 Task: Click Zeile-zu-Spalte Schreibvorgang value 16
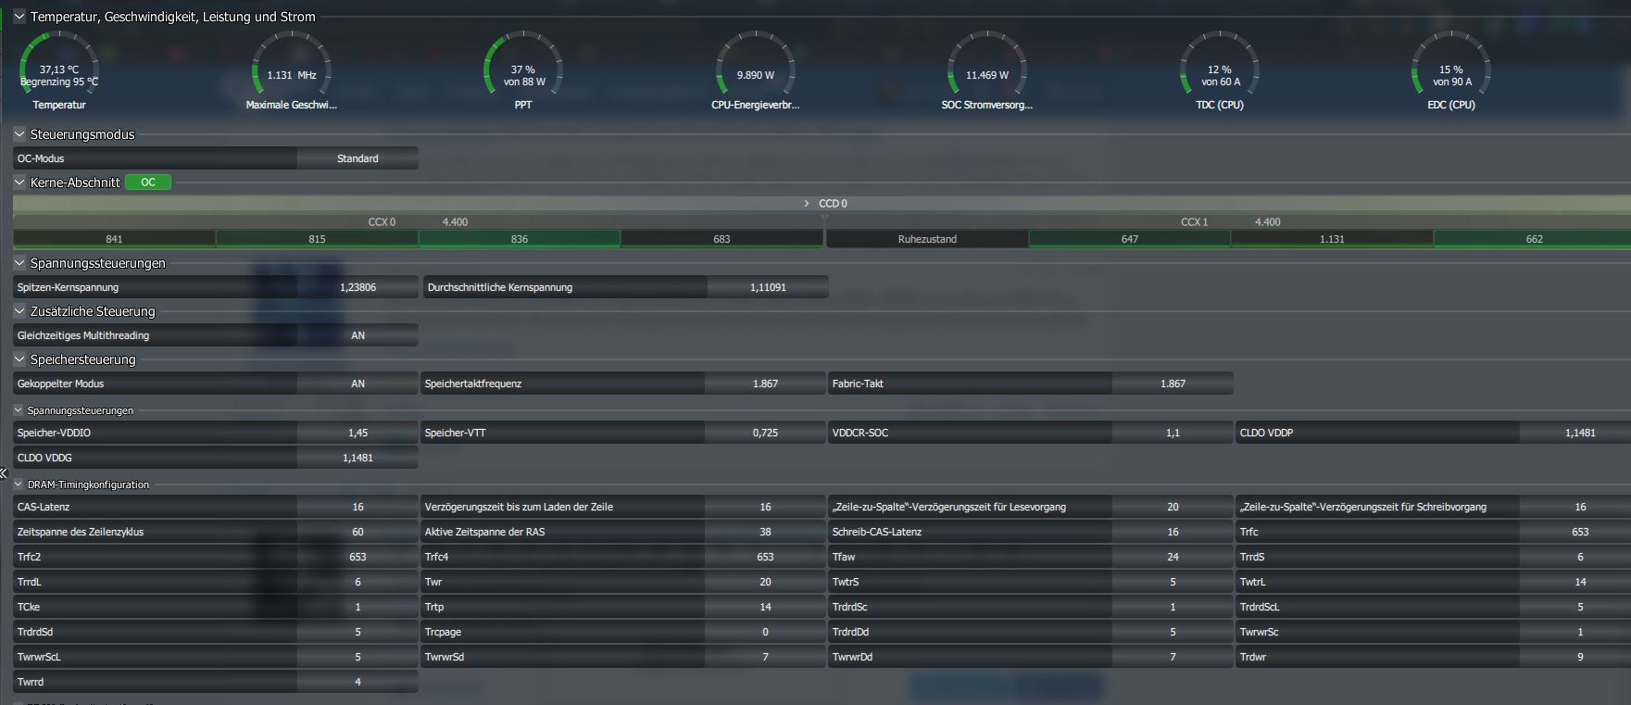pyautogui.click(x=1575, y=507)
